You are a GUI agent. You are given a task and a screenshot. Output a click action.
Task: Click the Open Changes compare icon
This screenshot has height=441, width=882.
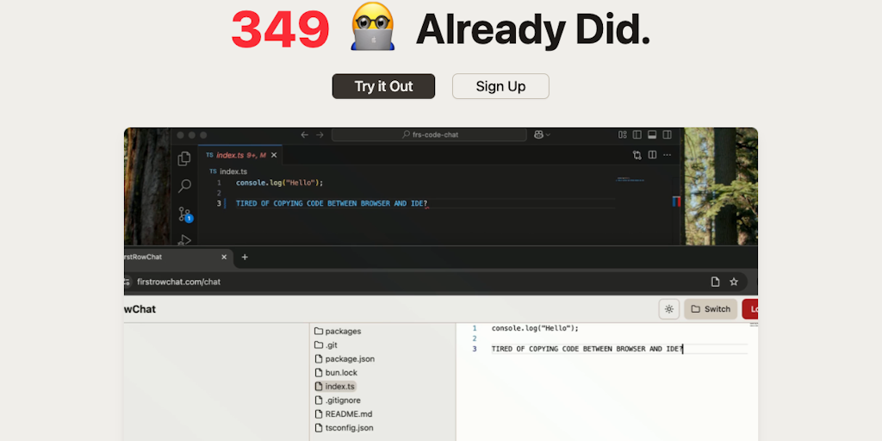pyautogui.click(x=637, y=155)
